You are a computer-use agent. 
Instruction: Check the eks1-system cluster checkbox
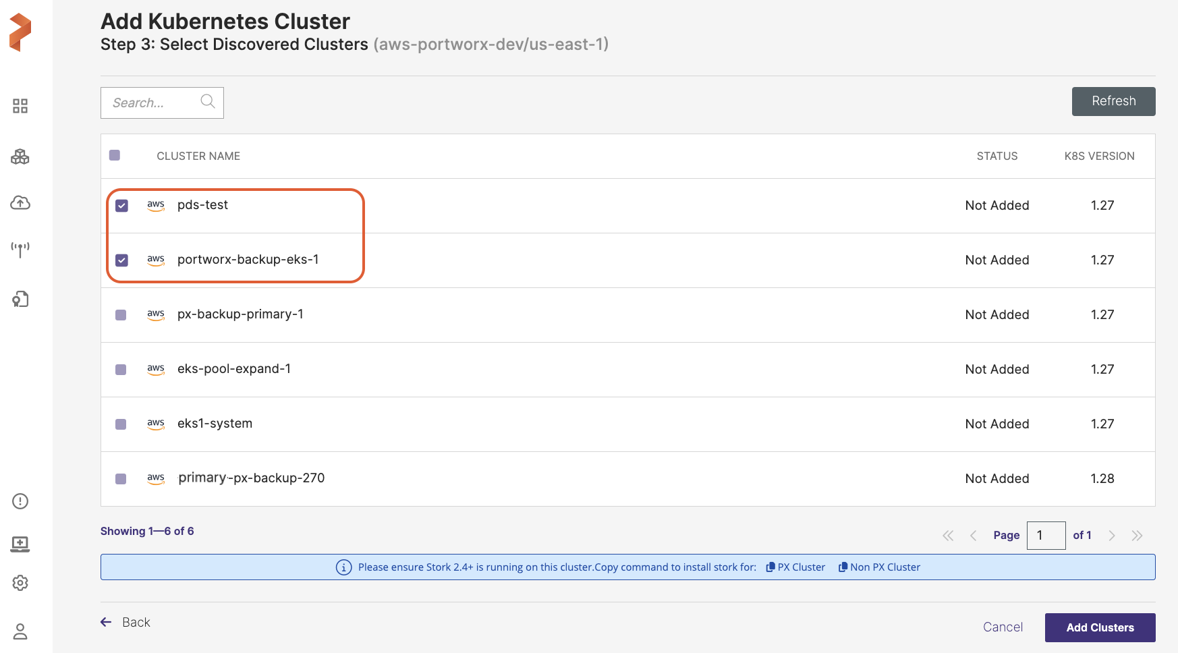121,424
